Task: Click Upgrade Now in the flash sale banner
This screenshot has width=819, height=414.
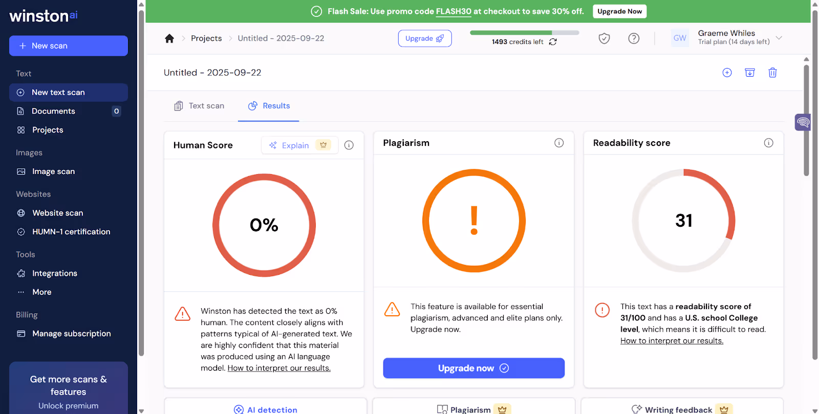Action: [x=620, y=11]
